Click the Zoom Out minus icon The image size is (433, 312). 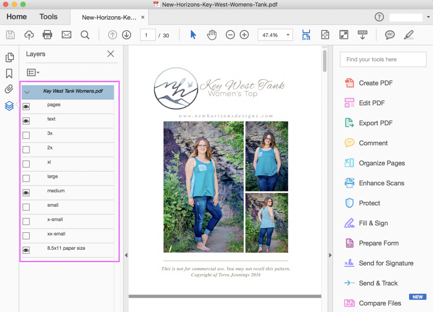pyautogui.click(x=230, y=35)
